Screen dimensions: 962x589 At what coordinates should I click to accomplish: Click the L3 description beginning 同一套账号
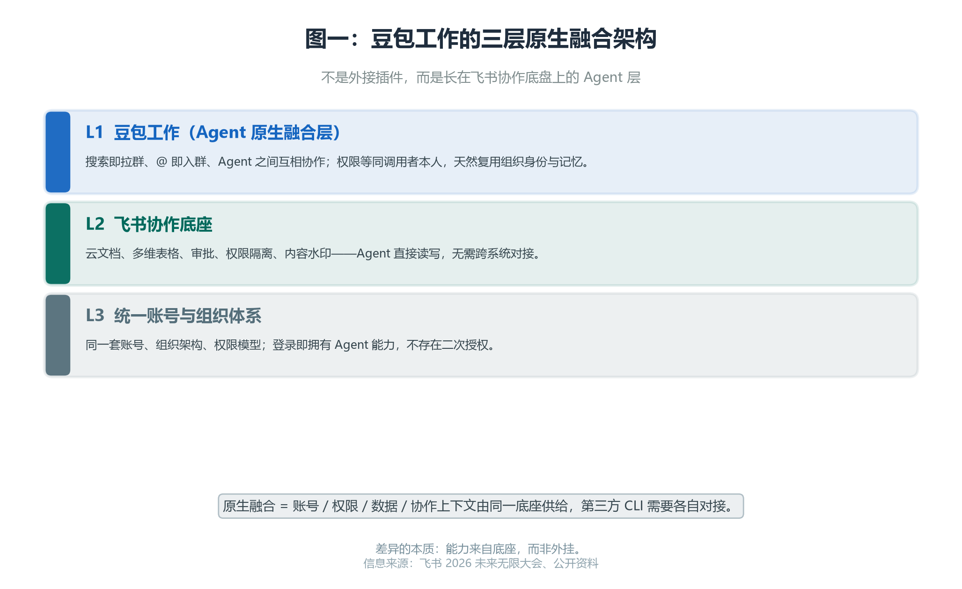click(290, 345)
